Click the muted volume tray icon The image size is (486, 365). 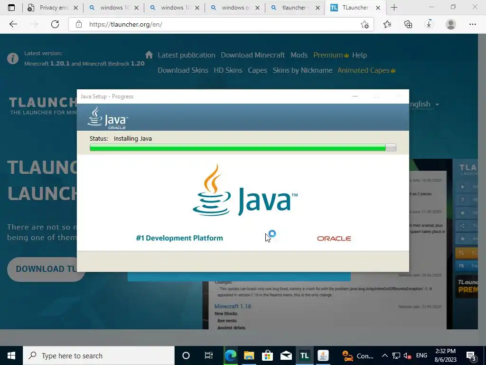tap(408, 355)
